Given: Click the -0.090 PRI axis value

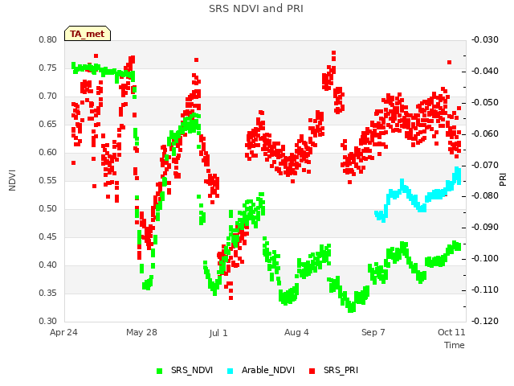Looking at the screenshot, I should point(485,227).
